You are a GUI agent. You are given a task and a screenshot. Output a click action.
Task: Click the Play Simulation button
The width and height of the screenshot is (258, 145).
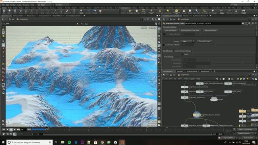(x=171, y=31)
